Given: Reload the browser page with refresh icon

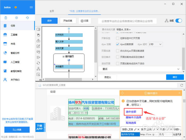Looking at the screenshot, I should (x=182, y=85).
